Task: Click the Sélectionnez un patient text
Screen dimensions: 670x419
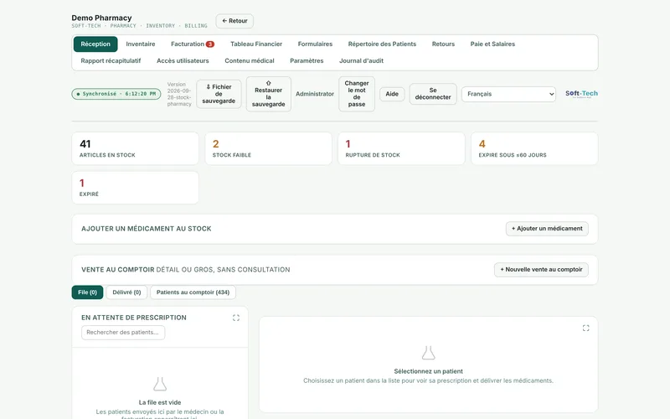Action: click(x=428, y=371)
